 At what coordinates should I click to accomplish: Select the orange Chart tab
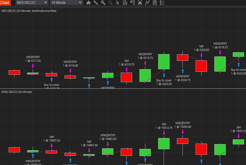point(5,3)
